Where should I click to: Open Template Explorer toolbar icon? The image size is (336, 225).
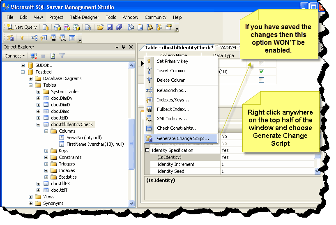coord(159,27)
